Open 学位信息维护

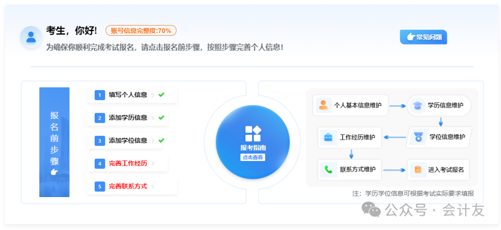click(439, 137)
